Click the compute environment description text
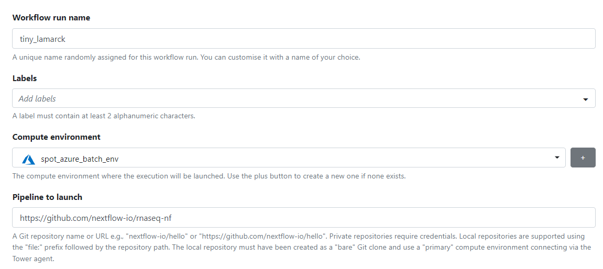Viewport: 603px width, 269px height. pos(209,176)
